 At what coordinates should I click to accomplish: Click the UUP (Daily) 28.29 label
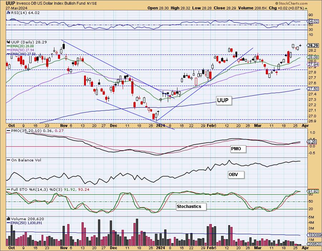[29, 42]
